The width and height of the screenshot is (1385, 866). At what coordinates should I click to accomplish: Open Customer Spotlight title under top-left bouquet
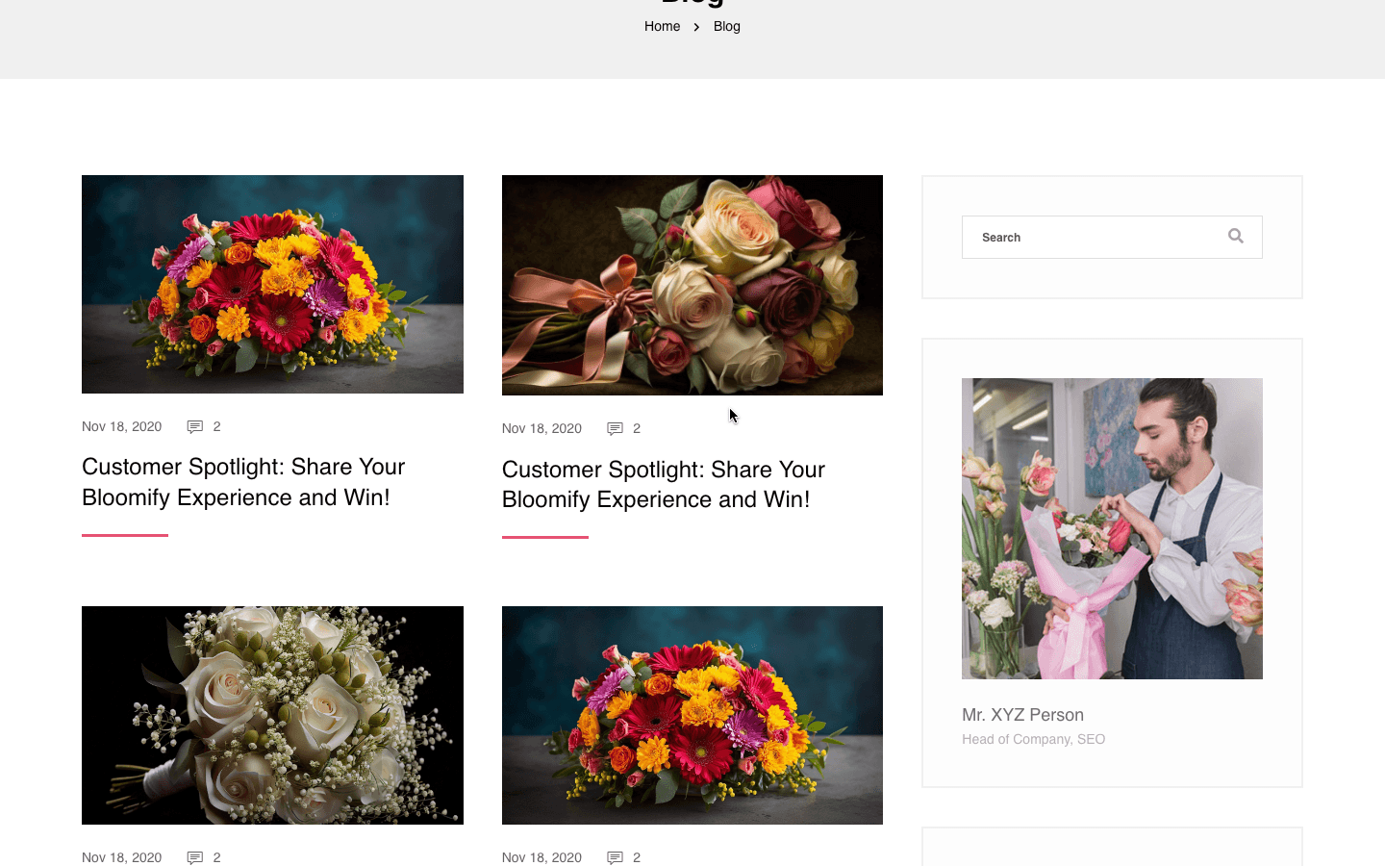click(x=243, y=482)
